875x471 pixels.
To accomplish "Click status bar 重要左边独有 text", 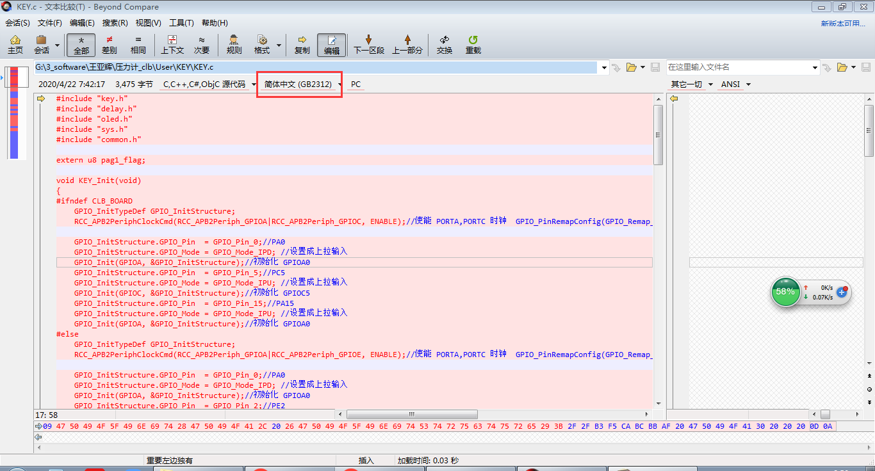I will tap(170, 461).
